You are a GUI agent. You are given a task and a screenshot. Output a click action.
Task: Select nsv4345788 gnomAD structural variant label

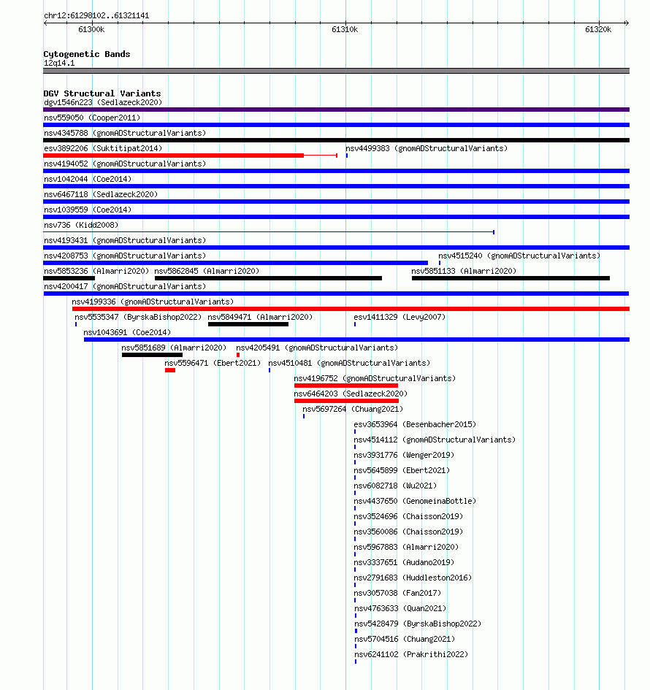tap(125, 134)
